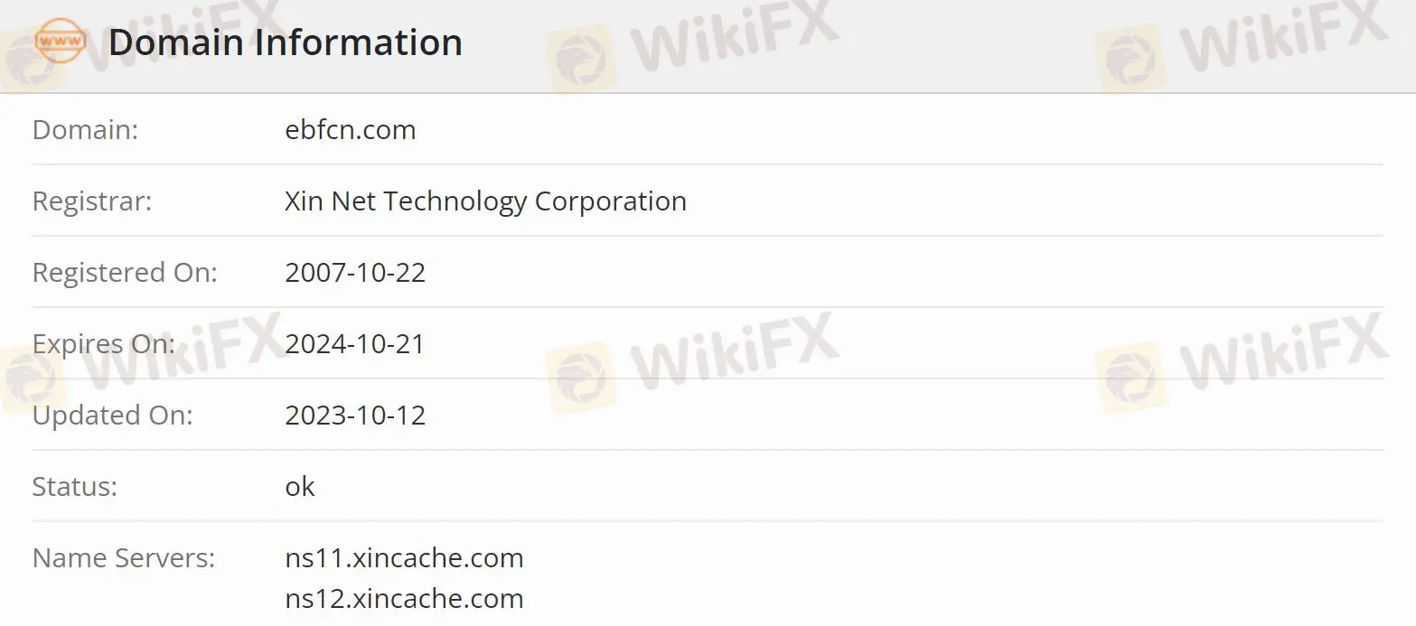1416x626 pixels.
Task: Click the Registrar: field label
Action: coord(92,201)
